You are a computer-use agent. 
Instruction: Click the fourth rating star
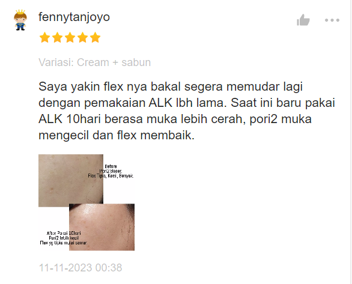tap(83, 37)
